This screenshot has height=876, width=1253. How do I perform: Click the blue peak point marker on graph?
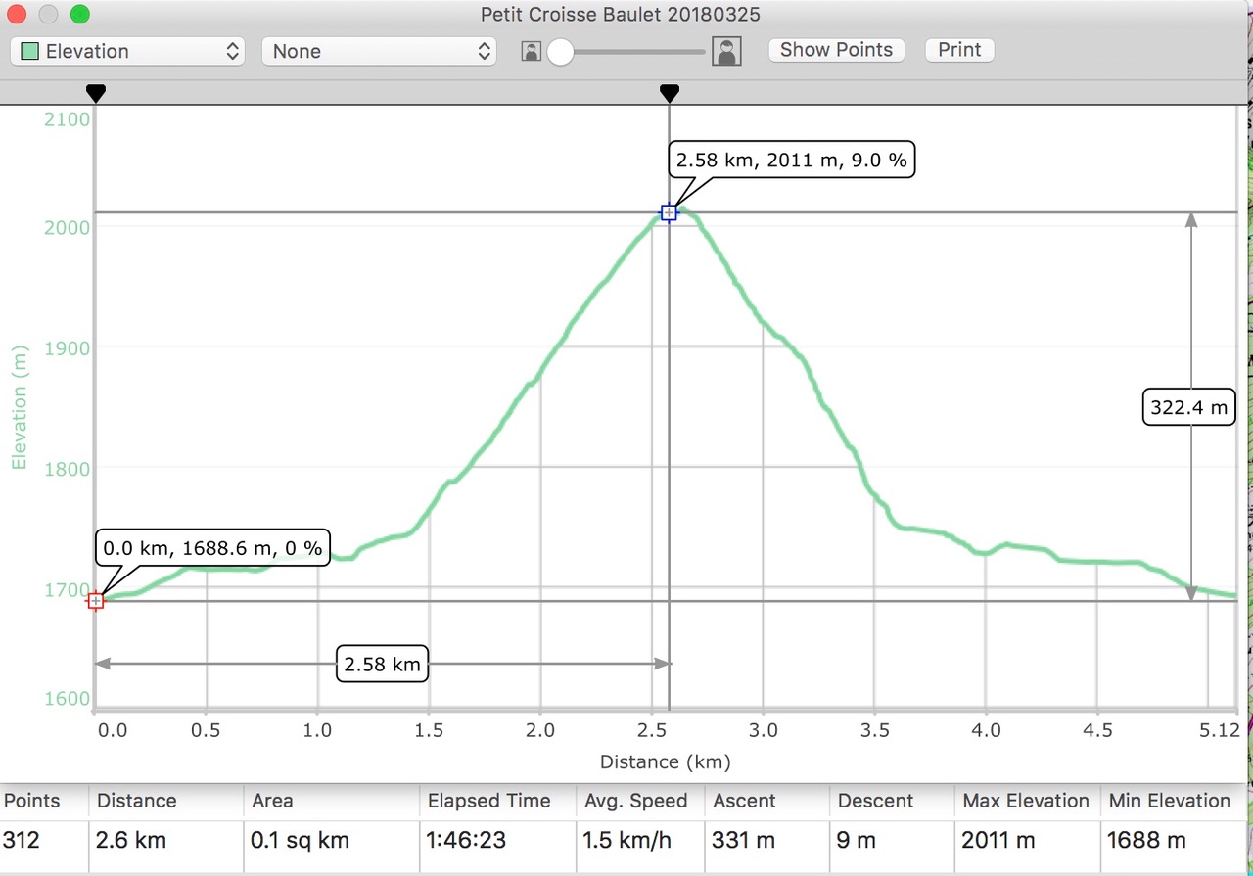pos(669,212)
